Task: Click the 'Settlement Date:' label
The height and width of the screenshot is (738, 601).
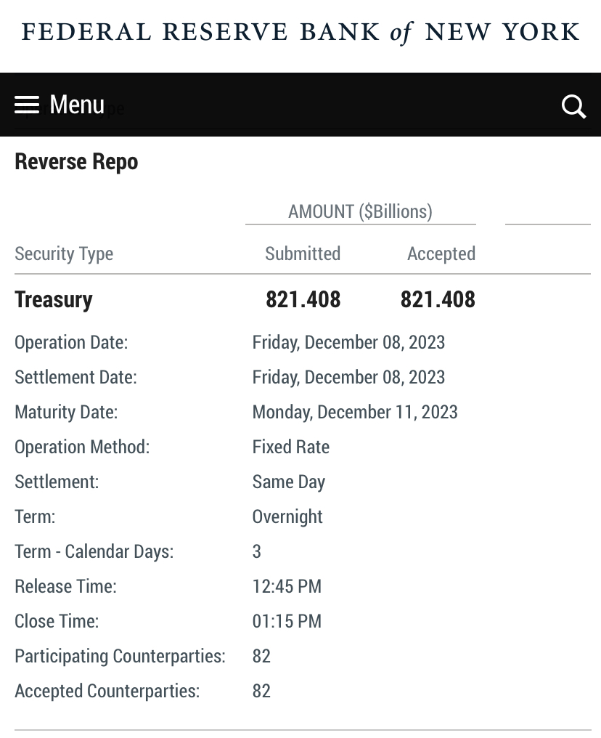Action: coord(75,378)
